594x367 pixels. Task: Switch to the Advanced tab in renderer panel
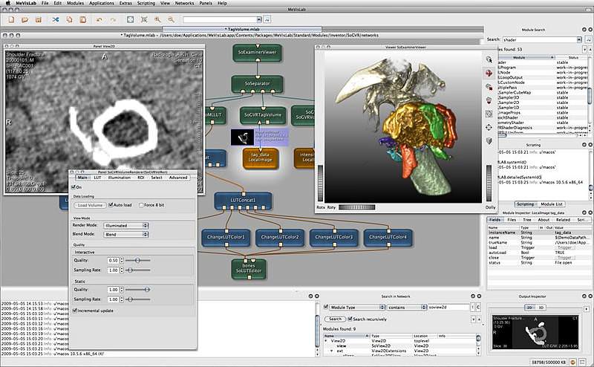click(178, 178)
